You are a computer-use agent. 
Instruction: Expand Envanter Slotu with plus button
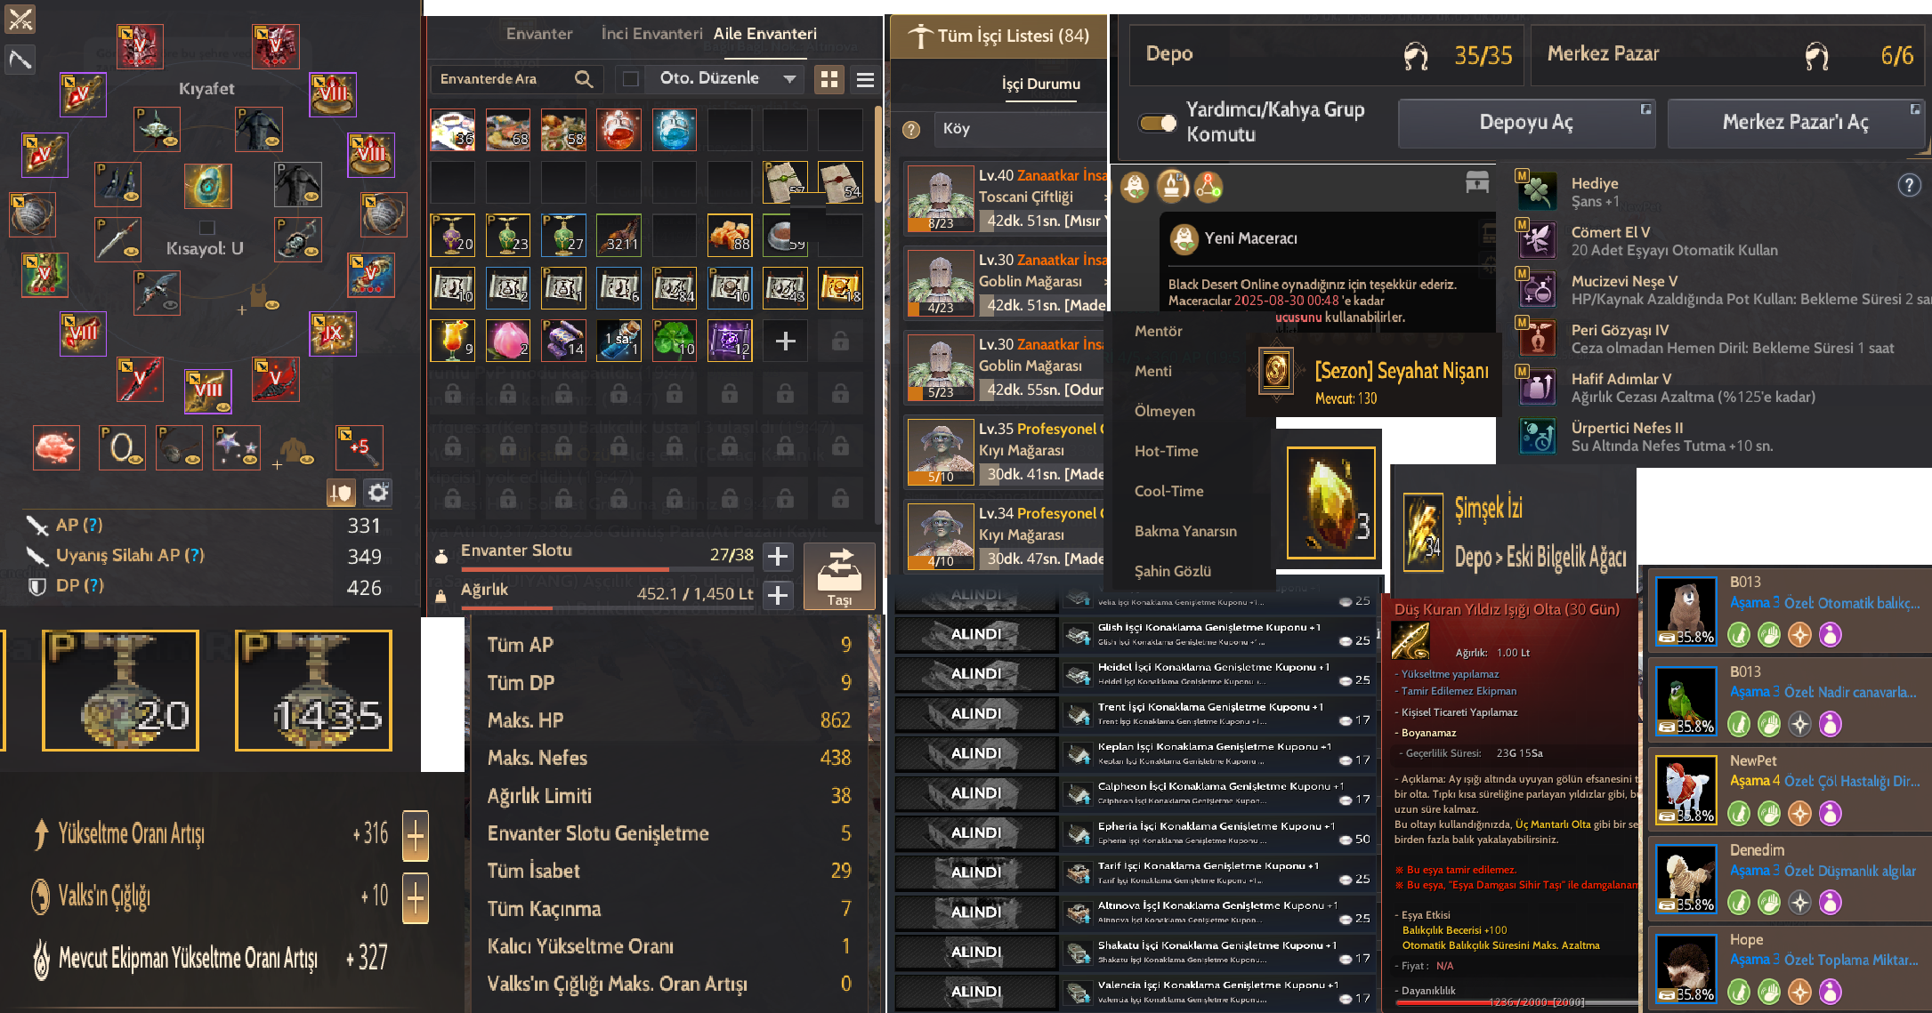(x=778, y=556)
